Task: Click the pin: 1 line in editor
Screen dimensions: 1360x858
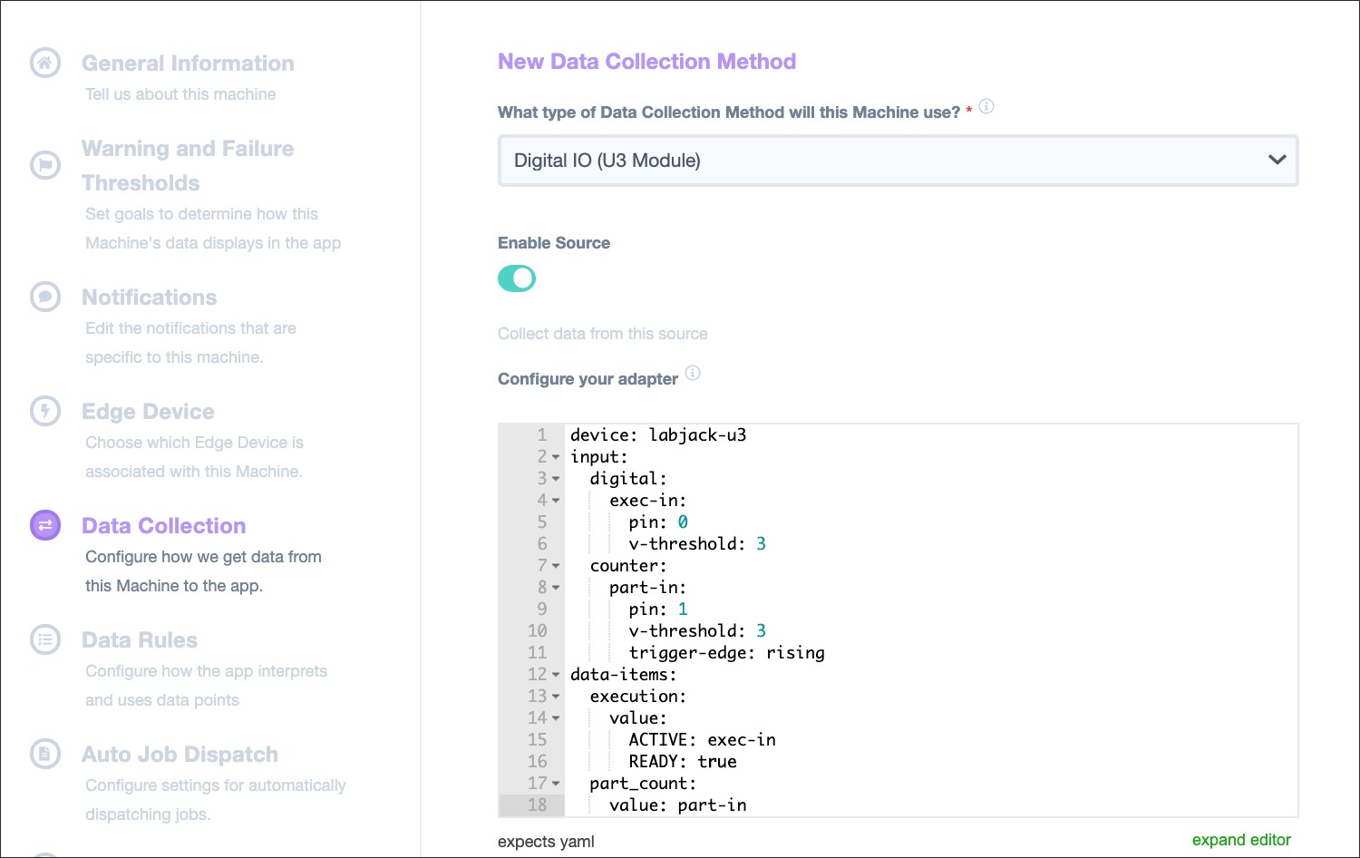Action: click(x=658, y=609)
